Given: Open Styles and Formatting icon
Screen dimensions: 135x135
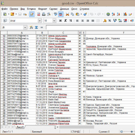Looking at the screenshot, I should point(5,21).
